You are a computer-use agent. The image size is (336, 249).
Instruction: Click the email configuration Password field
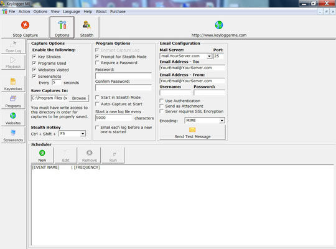(x=209, y=93)
